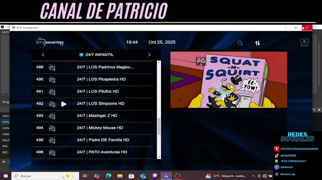322x180 pixels.
Task: Open File Explorer from the taskbar
Action: coord(120,176)
